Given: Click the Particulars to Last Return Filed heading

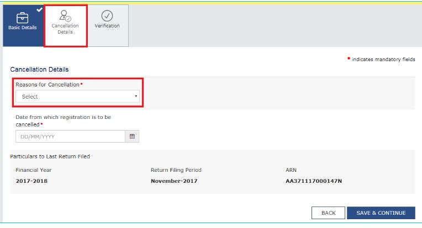Looking at the screenshot, I should [x=50, y=156].
